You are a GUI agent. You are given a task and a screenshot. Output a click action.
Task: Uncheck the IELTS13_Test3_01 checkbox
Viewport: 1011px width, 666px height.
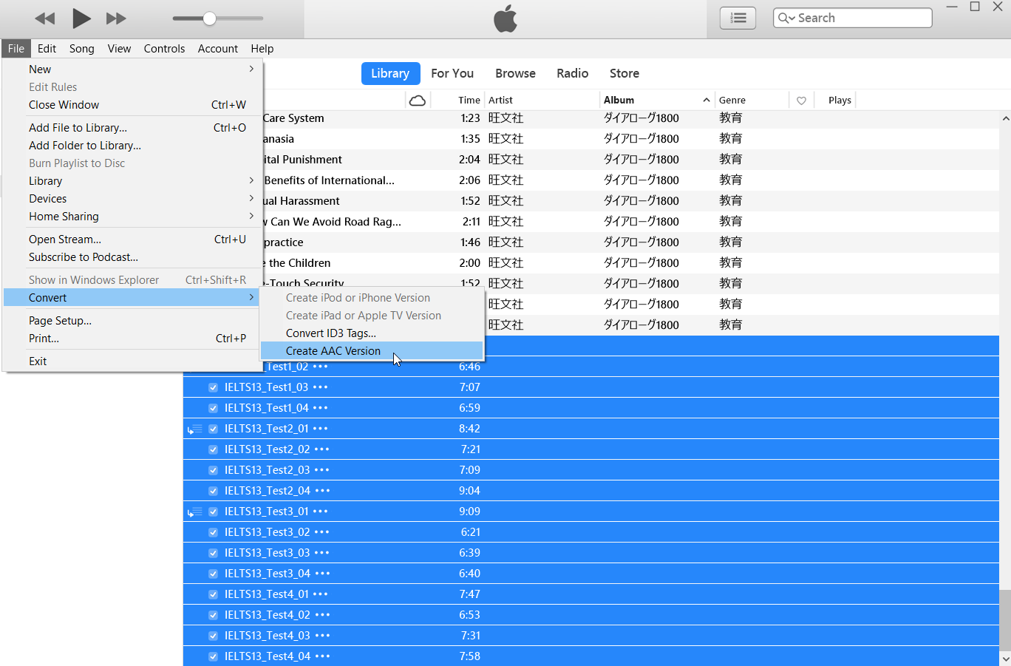point(213,512)
